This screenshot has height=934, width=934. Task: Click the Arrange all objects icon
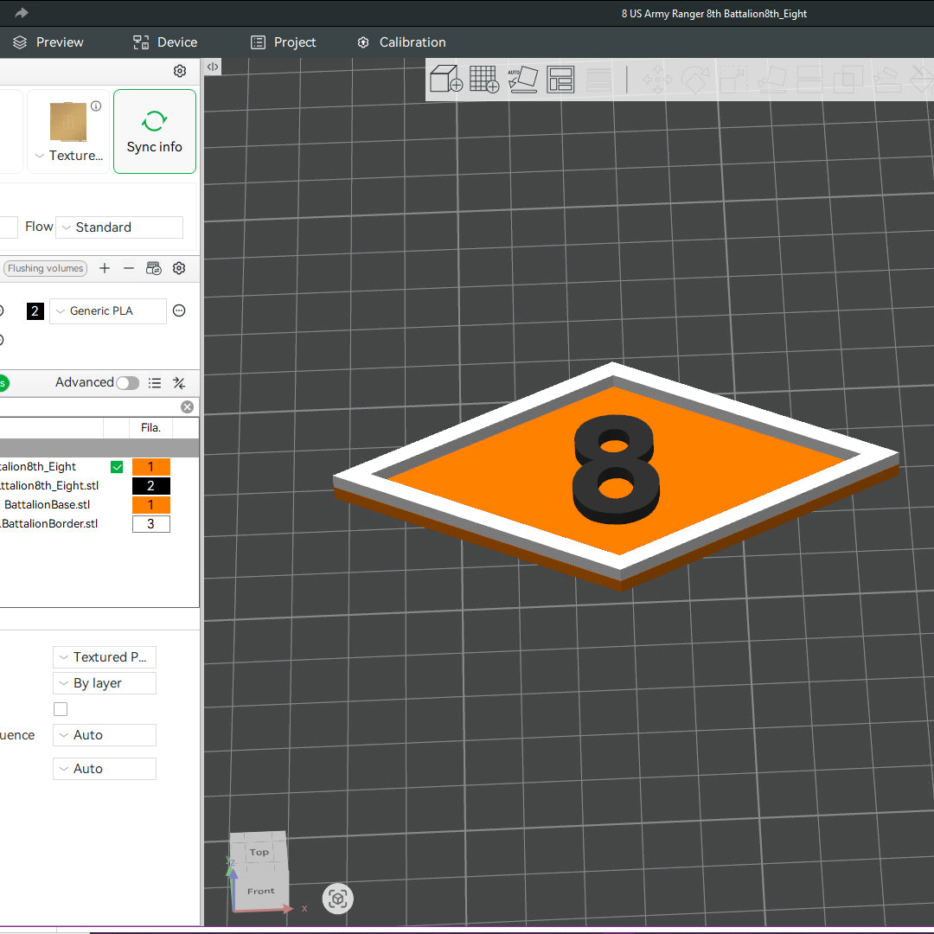pyautogui.click(x=560, y=80)
